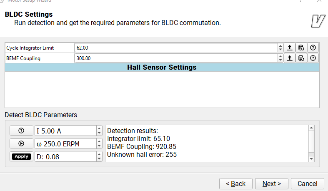Increase the D: 0.08 duty value
This screenshot has width=328, height=191.
99,154
